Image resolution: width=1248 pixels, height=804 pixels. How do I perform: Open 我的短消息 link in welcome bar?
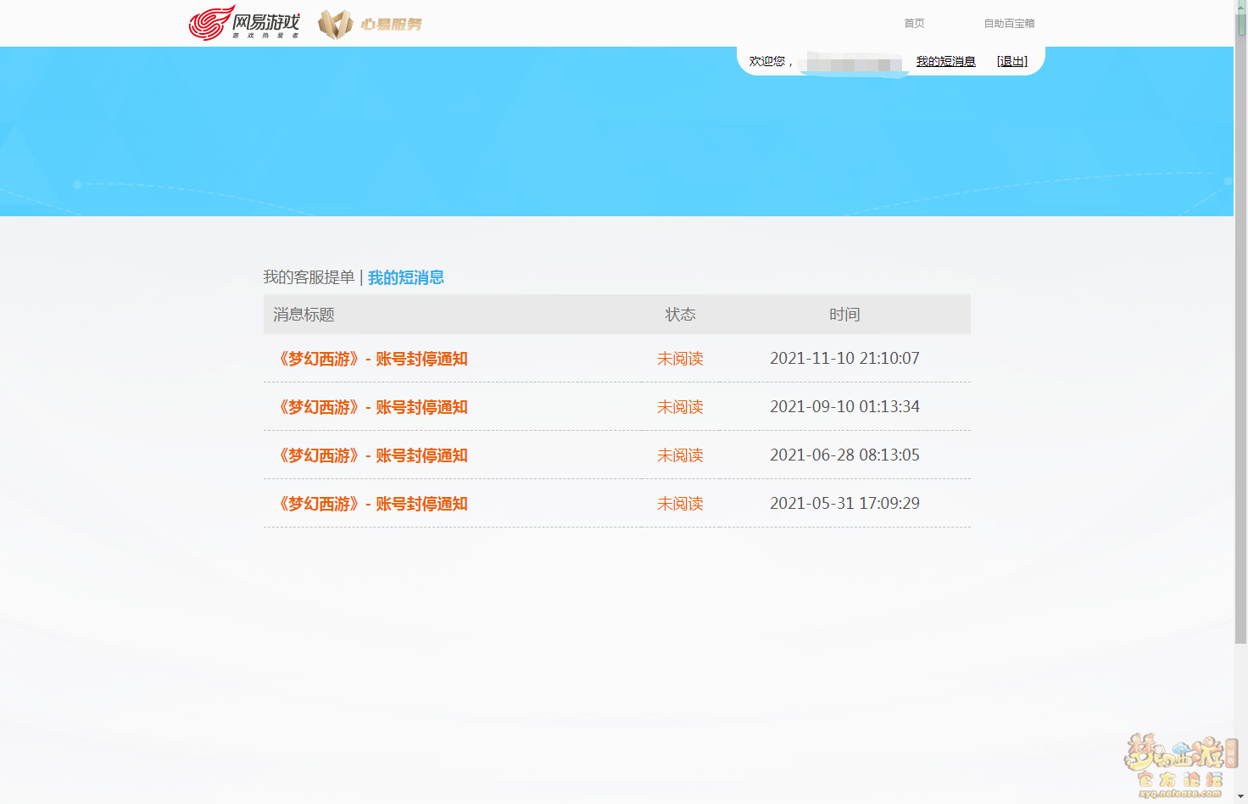click(x=946, y=61)
